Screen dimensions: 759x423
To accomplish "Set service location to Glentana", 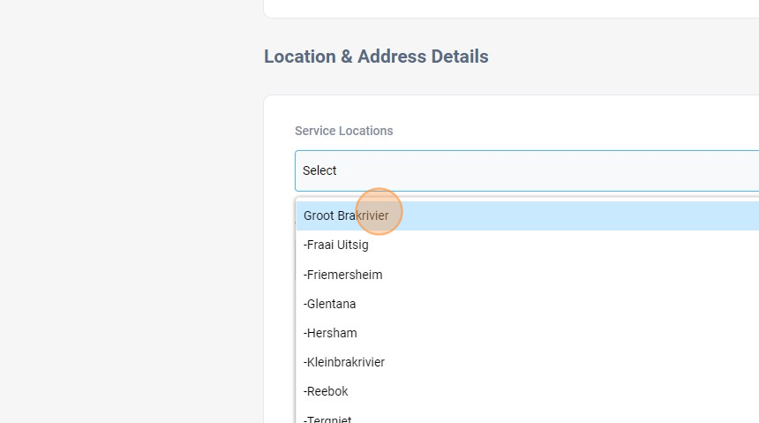I will (330, 304).
